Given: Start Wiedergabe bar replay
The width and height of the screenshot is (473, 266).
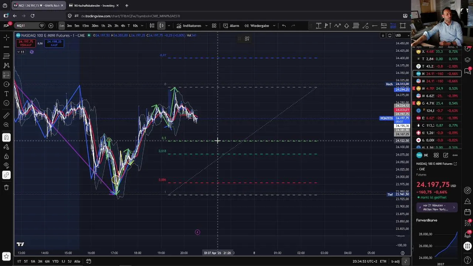Looking at the screenshot, I should 256,25.
